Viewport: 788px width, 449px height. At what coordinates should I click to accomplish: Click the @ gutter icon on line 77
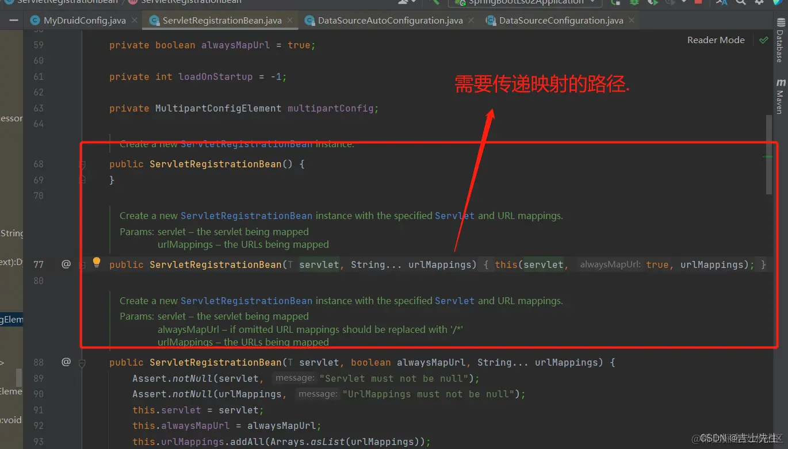66,264
